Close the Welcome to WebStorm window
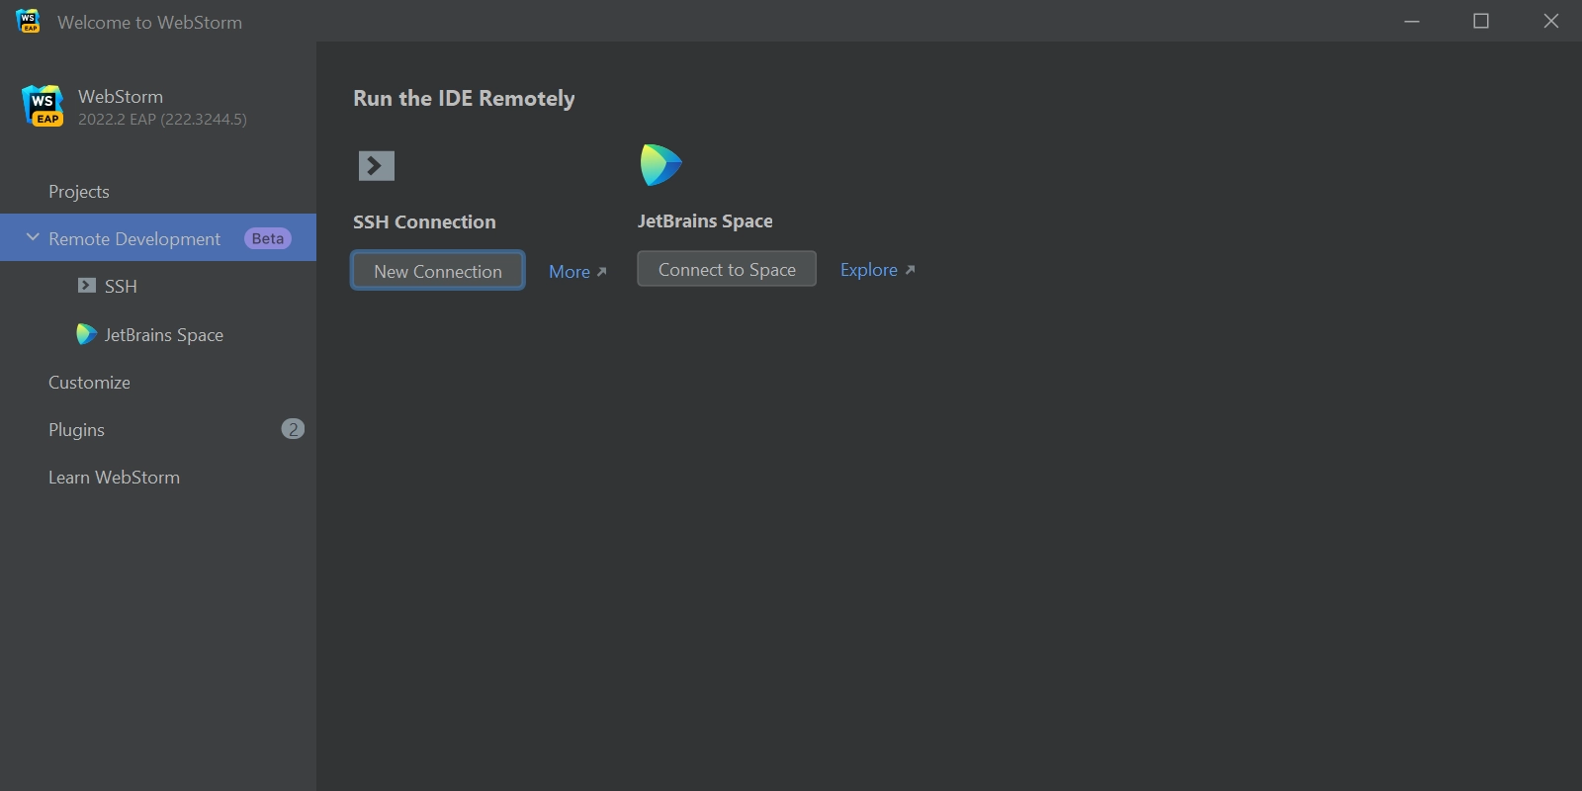The width and height of the screenshot is (1582, 791). point(1551,21)
